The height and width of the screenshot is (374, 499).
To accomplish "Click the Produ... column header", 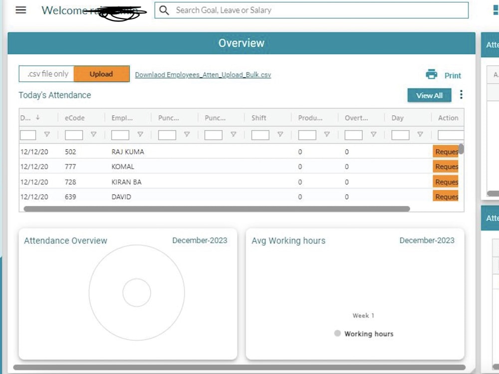I will [310, 118].
